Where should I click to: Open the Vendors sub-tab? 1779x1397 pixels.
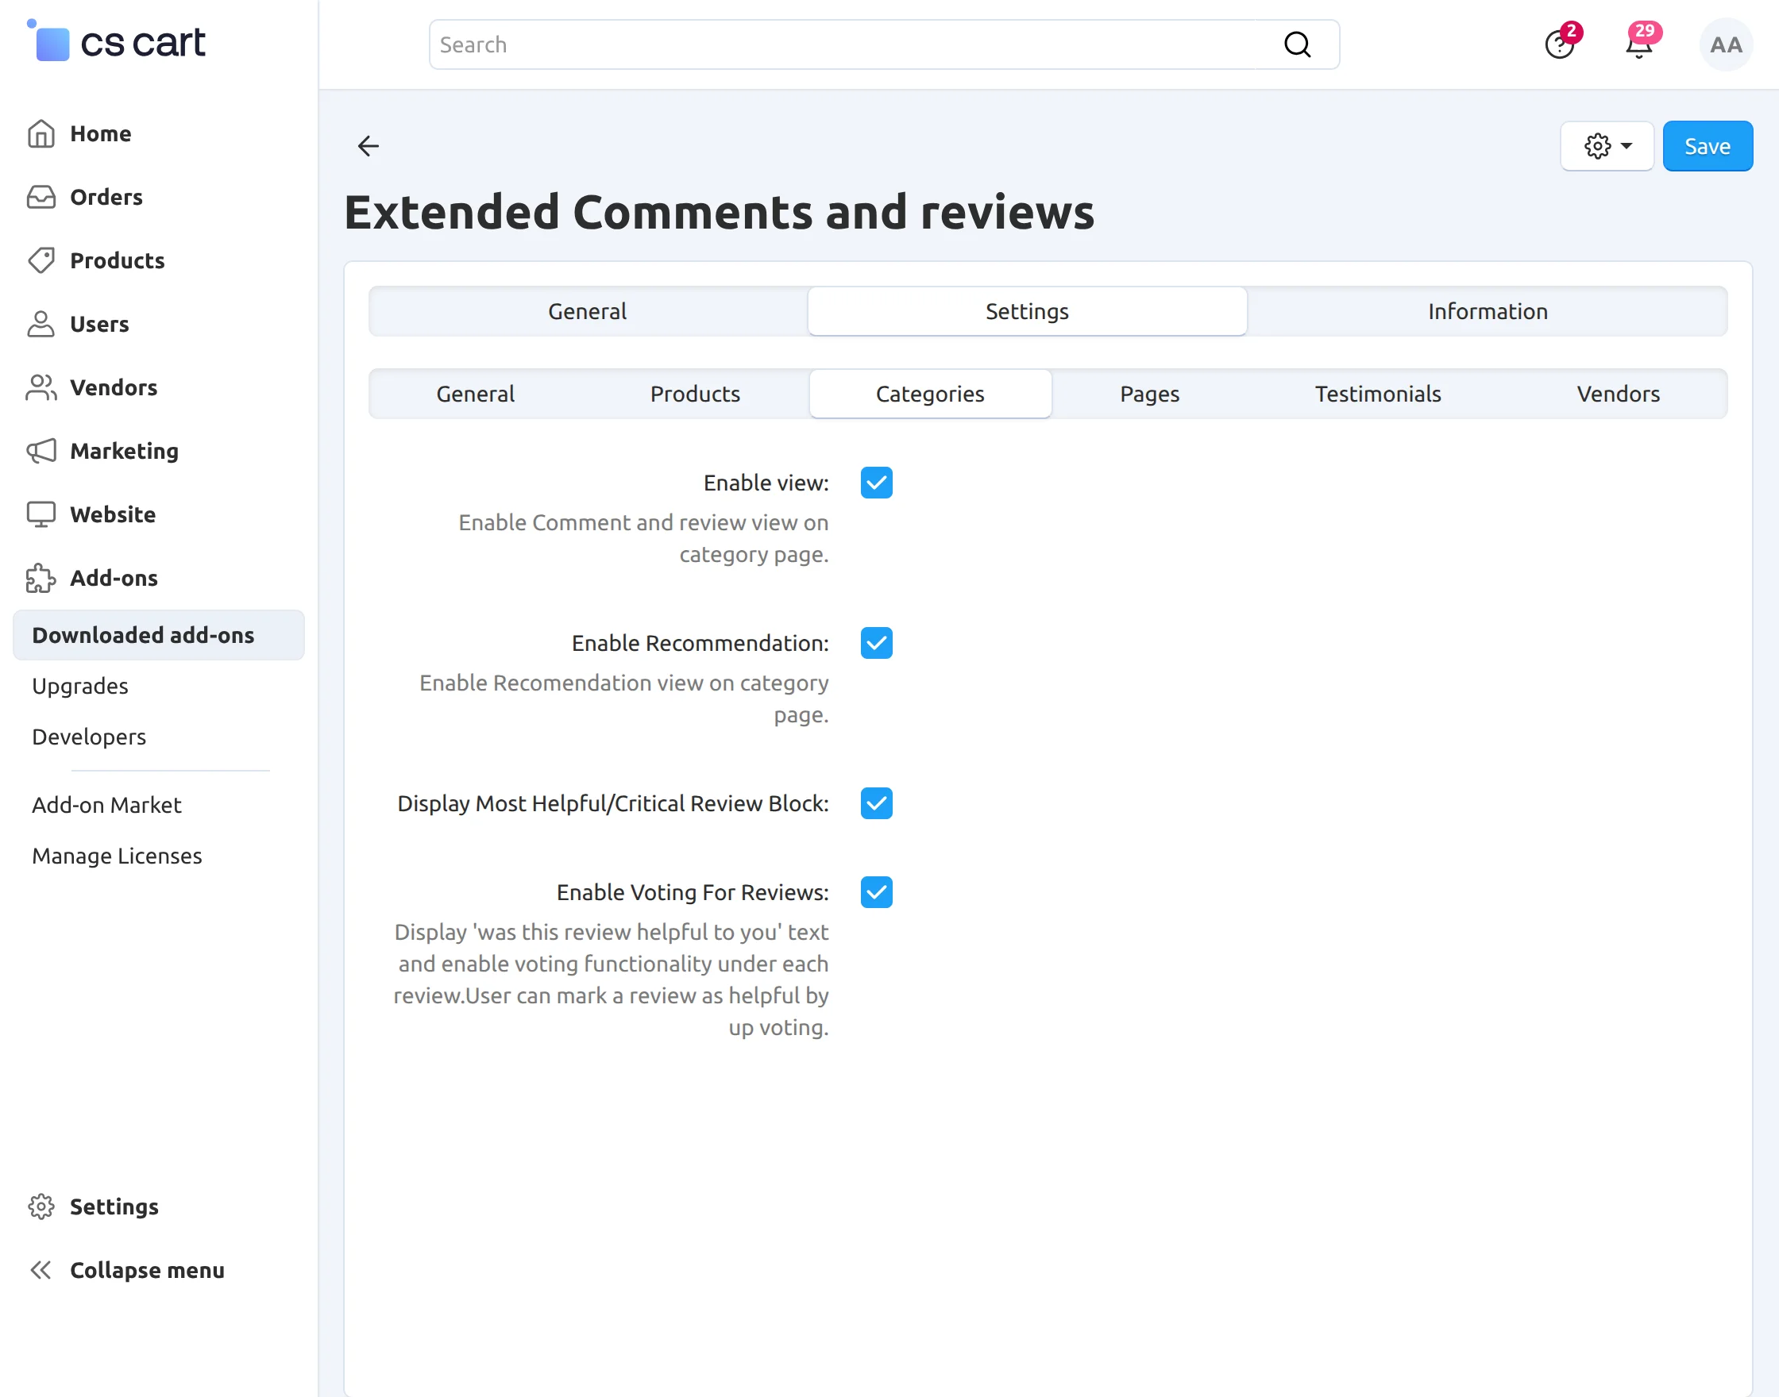point(1618,394)
